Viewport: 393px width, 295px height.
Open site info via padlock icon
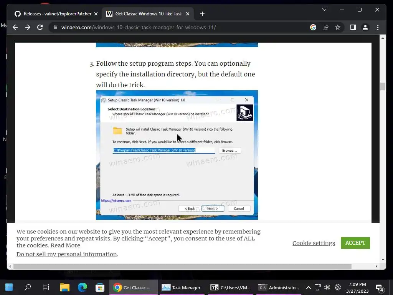click(55, 27)
